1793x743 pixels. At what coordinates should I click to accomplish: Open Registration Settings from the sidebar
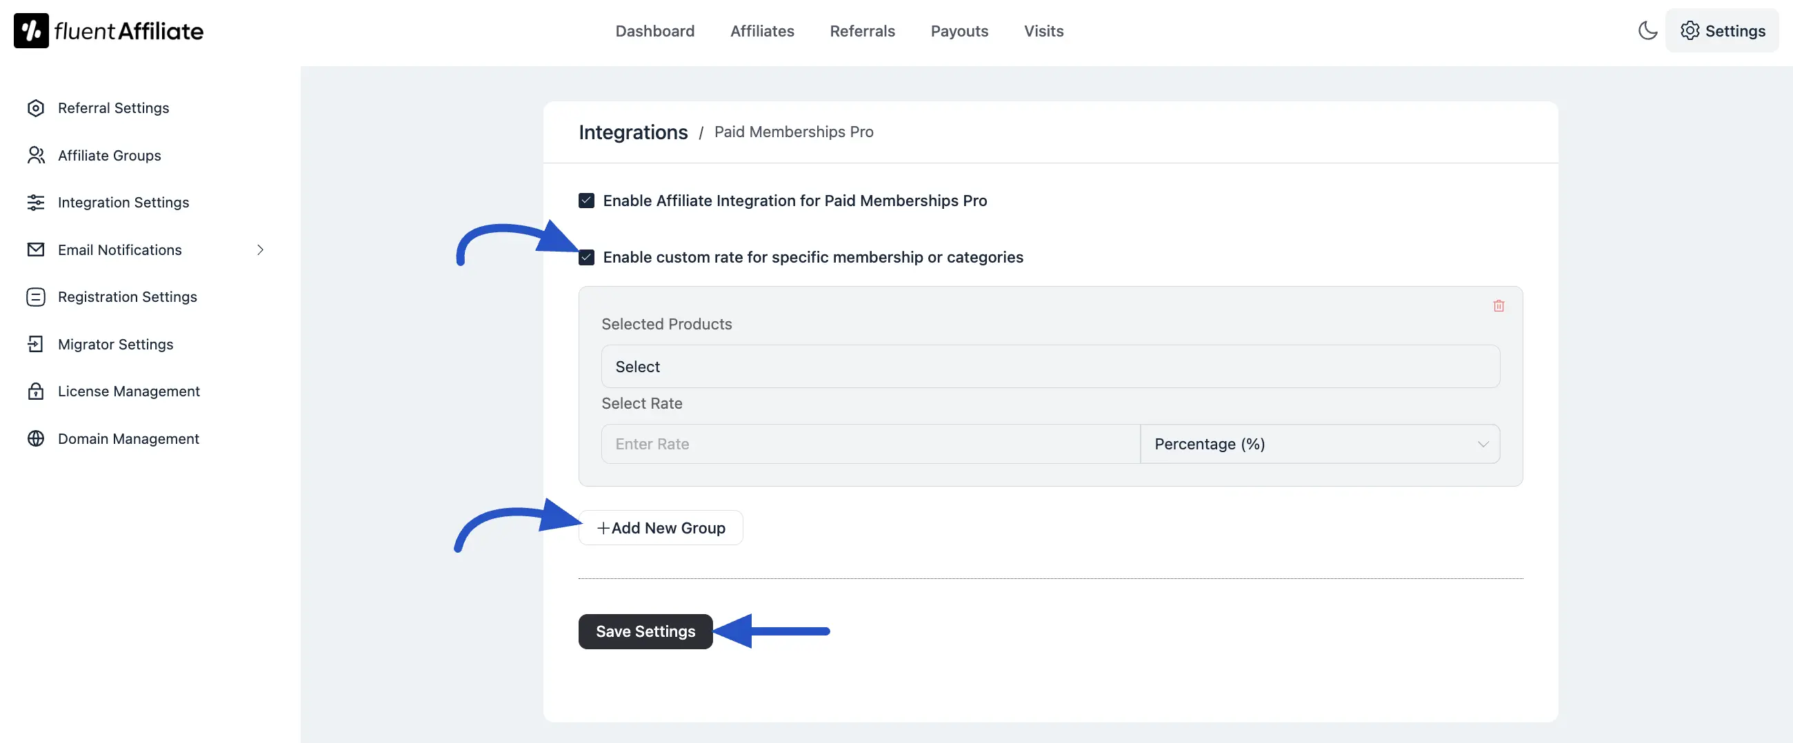click(128, 296)
